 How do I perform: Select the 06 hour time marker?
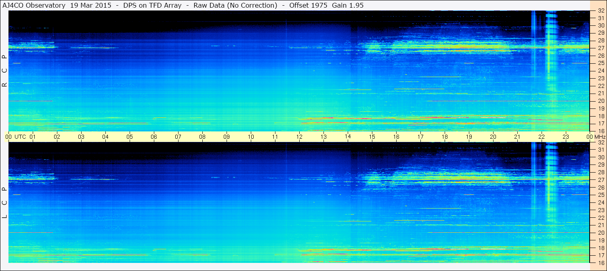coord(154,137)
